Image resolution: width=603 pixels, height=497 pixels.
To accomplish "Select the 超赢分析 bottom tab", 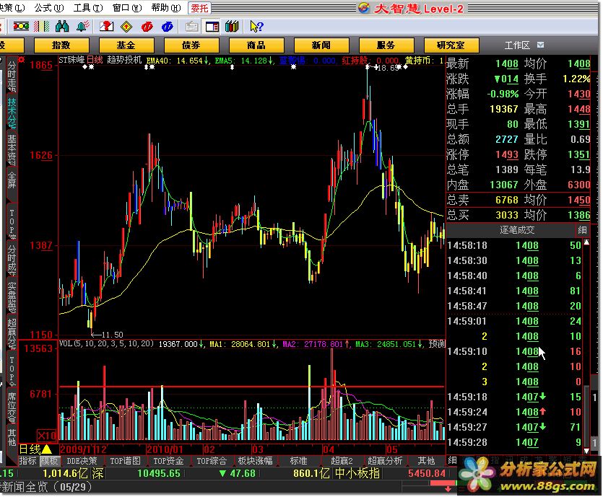I will (x=385, y=461).
